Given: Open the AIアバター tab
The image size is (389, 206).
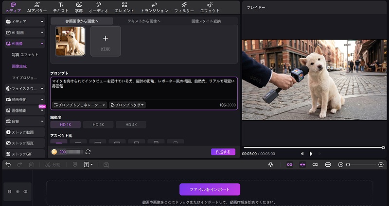Looking at the screenshot, I should pyautogui.click(x=37, y=7).
